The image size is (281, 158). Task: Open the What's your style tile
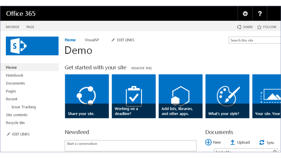click(x=227, y=96)
